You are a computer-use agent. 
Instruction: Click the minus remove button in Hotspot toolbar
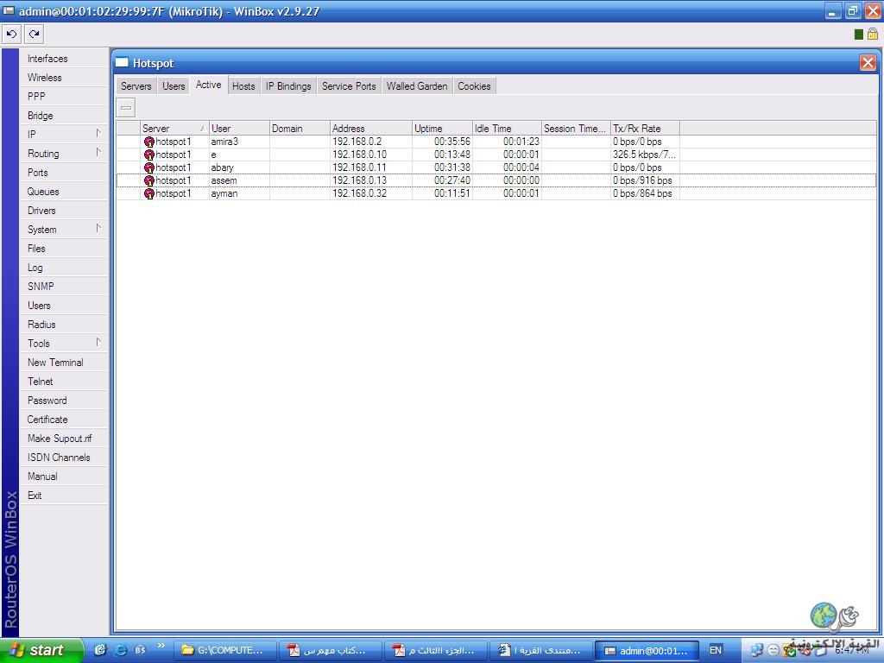[126, 107]
